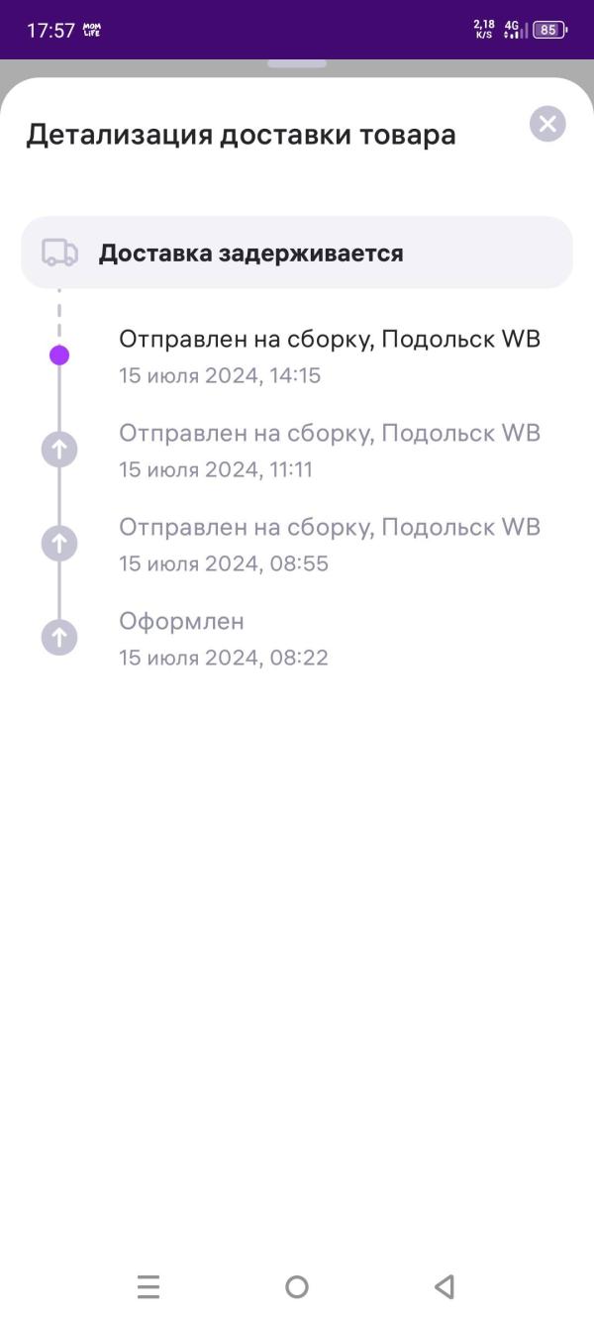Select the 08:55 Отправлен на сборку entry

330,545
